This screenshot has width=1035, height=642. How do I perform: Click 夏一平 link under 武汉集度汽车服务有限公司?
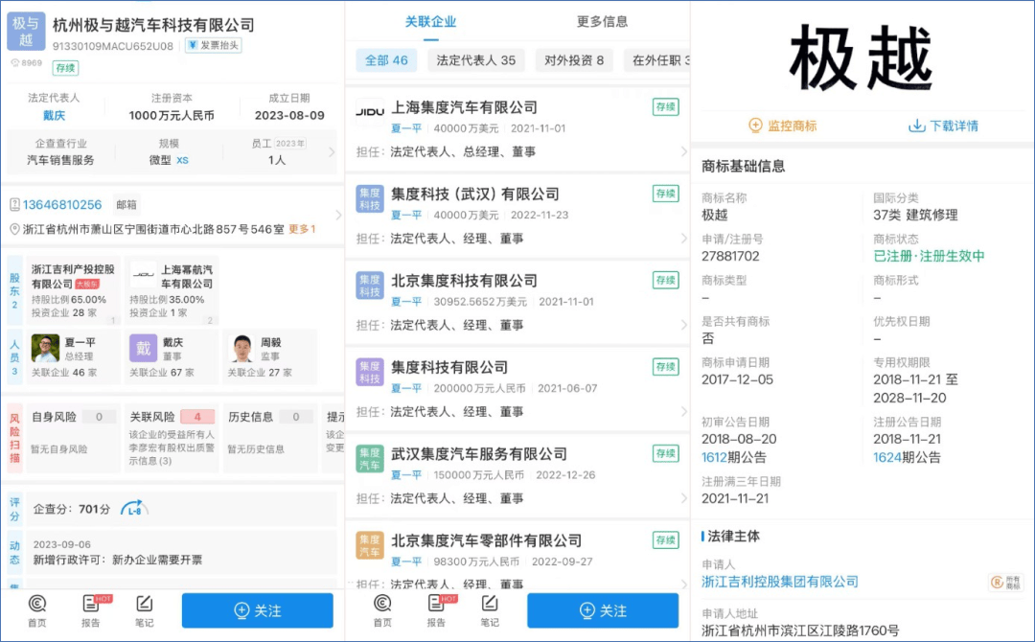point(406,475)
